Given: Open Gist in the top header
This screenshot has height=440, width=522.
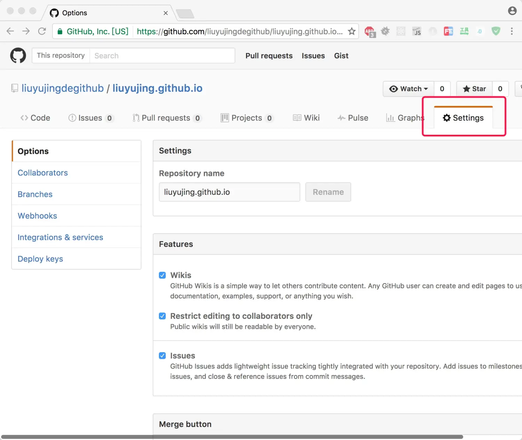Looking at the screenshot, I should [341, 56].
